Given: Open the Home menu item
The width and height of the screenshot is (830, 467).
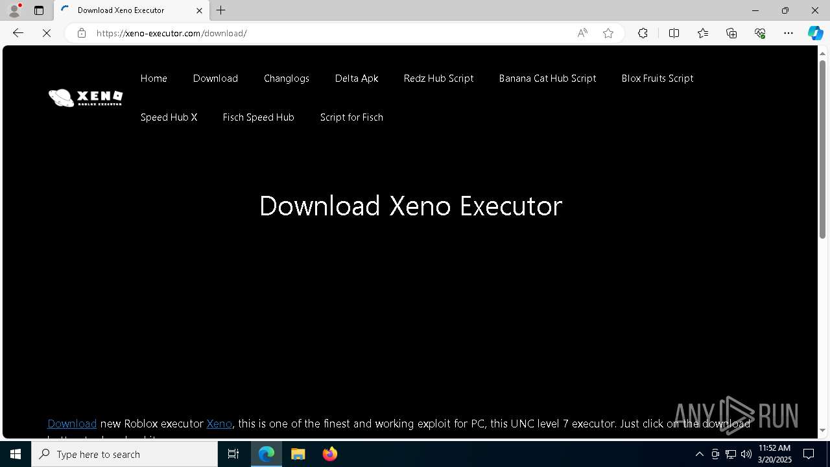Looking at the screenshot, I should 154,78.
